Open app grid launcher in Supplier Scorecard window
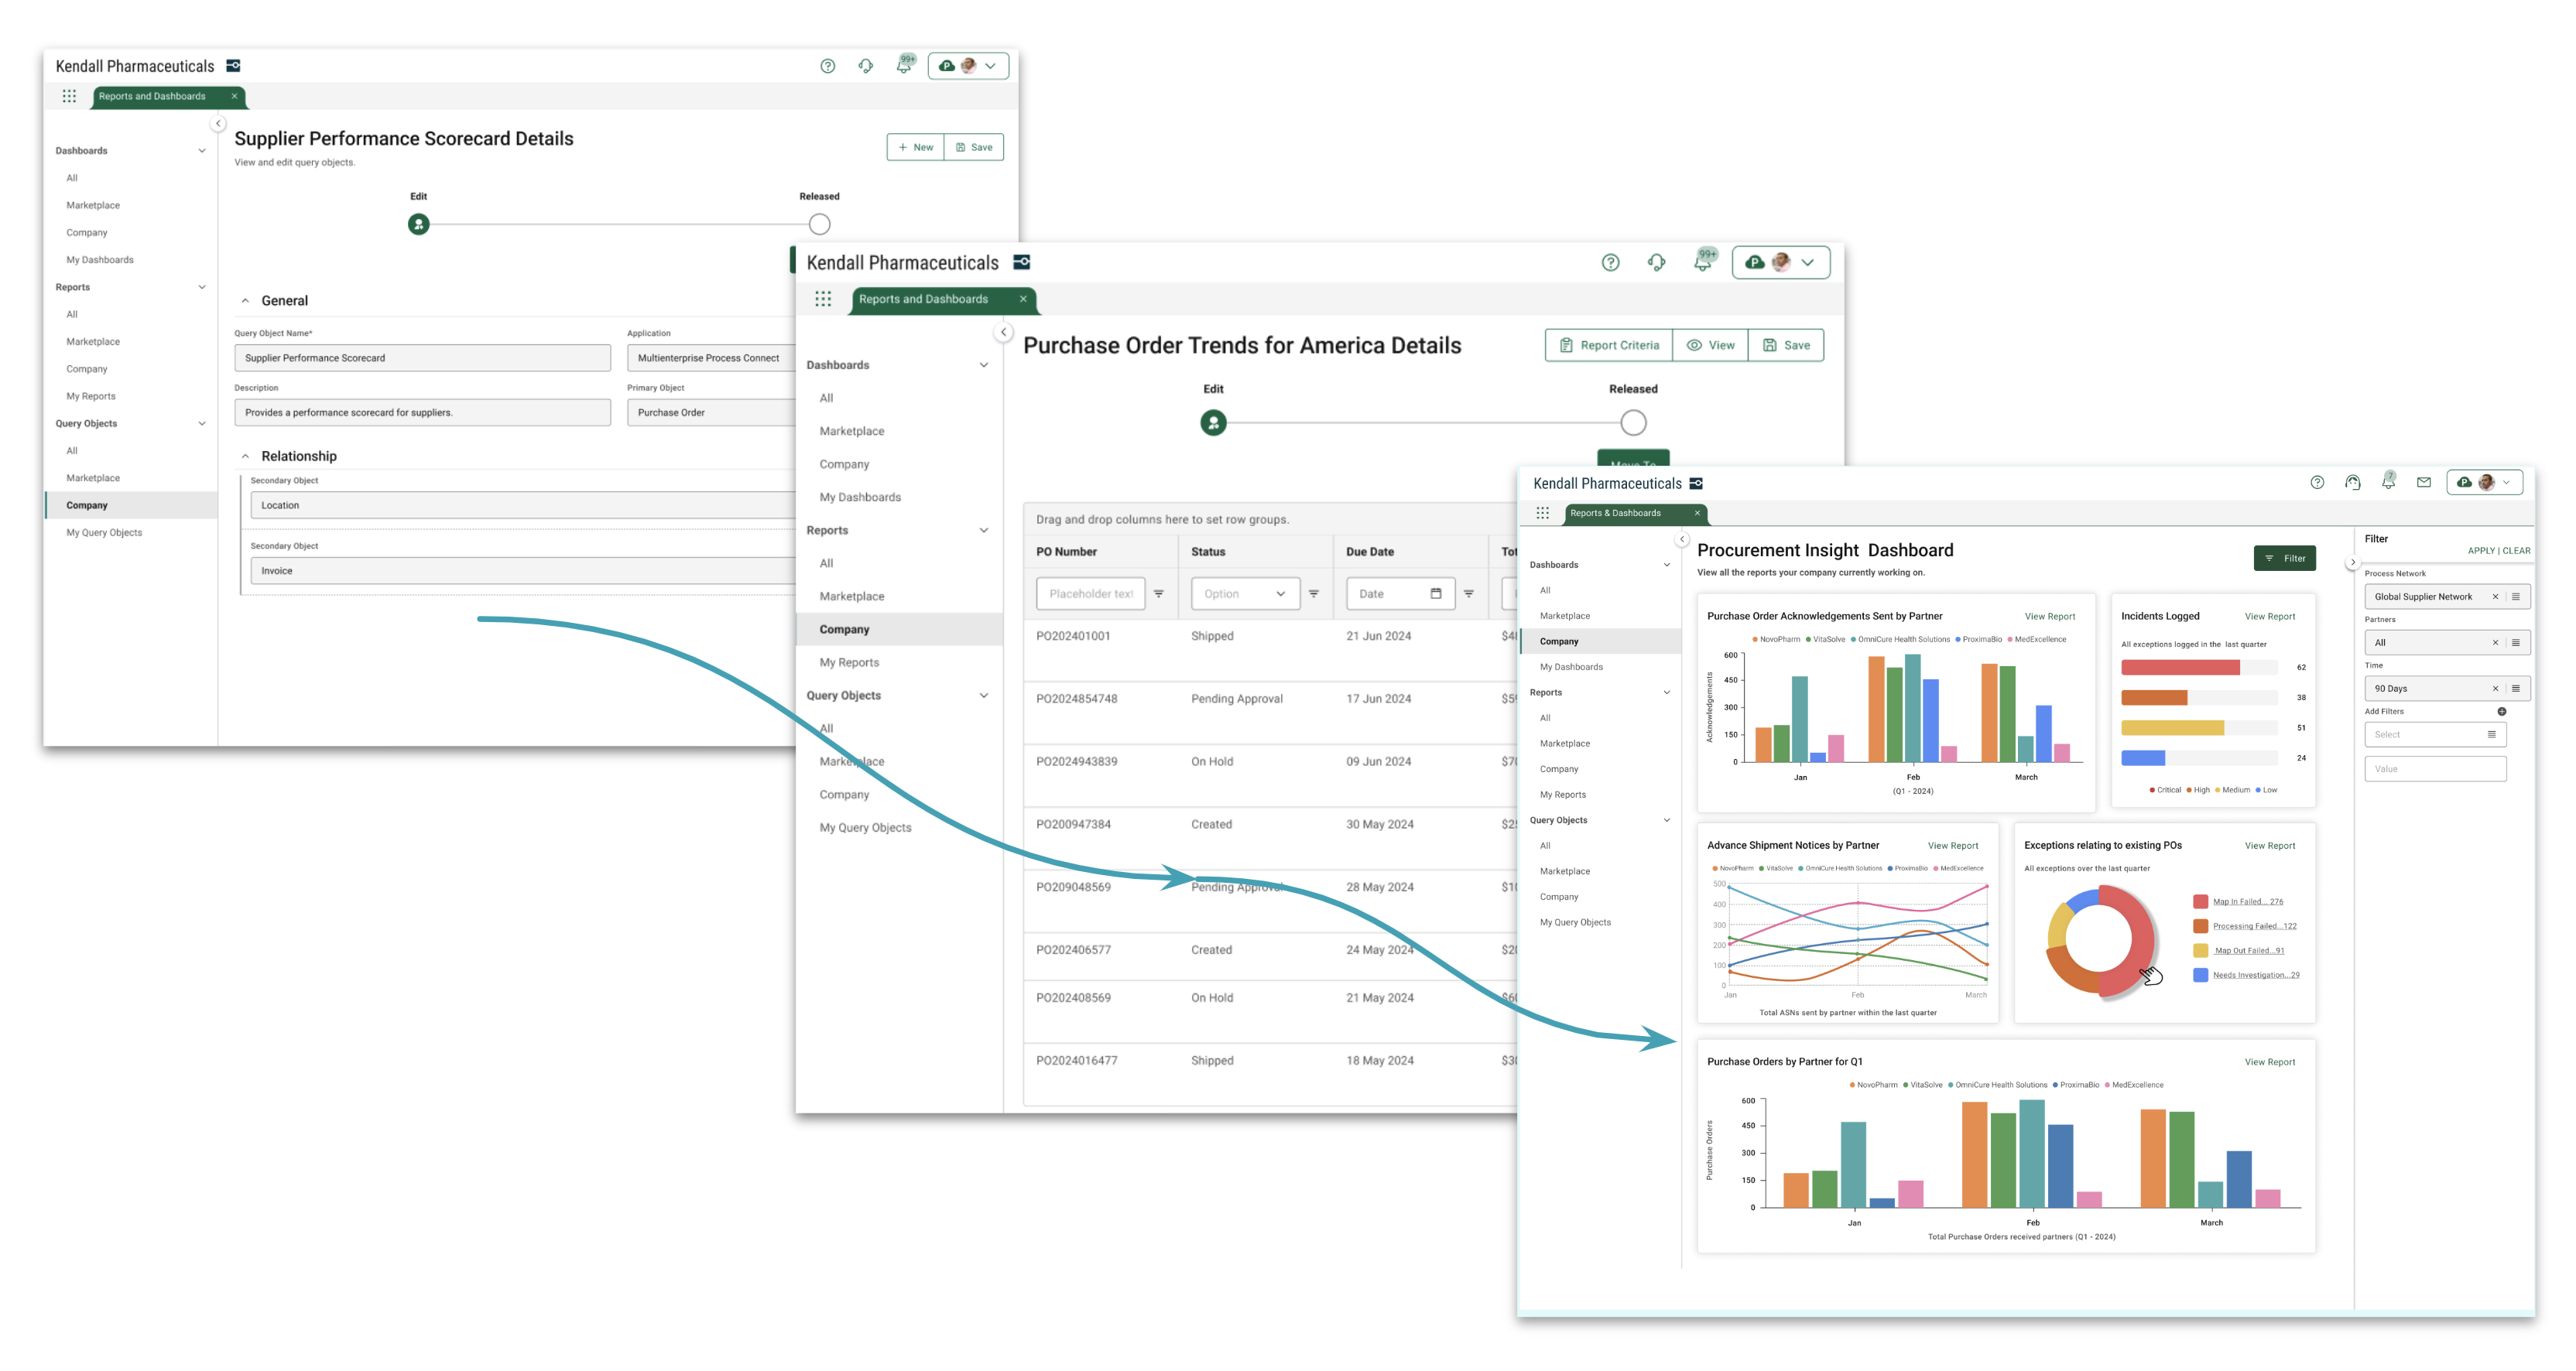 69,96
